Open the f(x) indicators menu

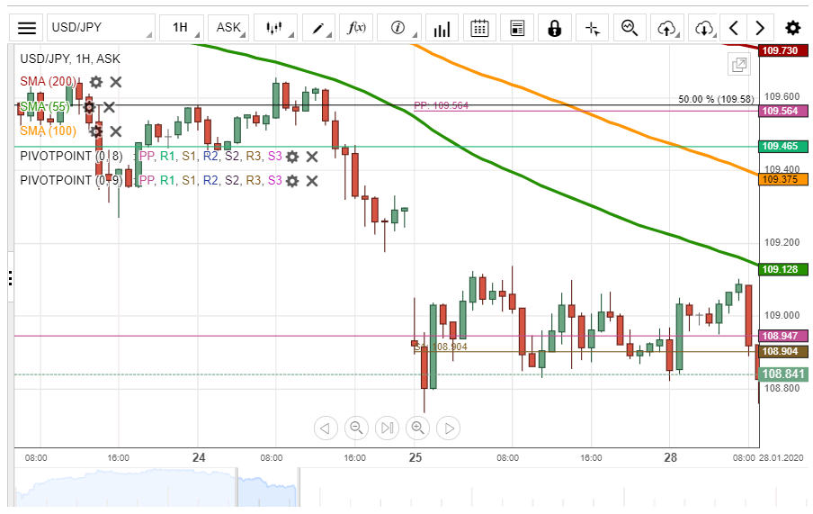click(357, 28)
